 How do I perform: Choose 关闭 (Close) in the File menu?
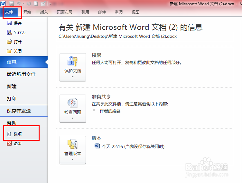pos(18,51)
